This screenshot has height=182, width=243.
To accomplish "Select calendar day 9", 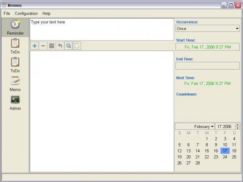I will [216, 145].
